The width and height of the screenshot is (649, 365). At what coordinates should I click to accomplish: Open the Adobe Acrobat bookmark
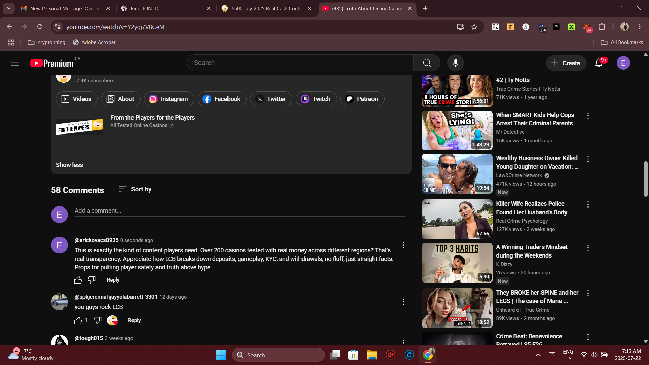pyautogui.click(x=94, y=42)
